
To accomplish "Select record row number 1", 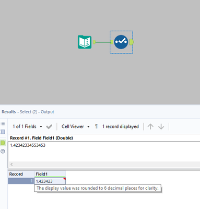I will 21,181.
